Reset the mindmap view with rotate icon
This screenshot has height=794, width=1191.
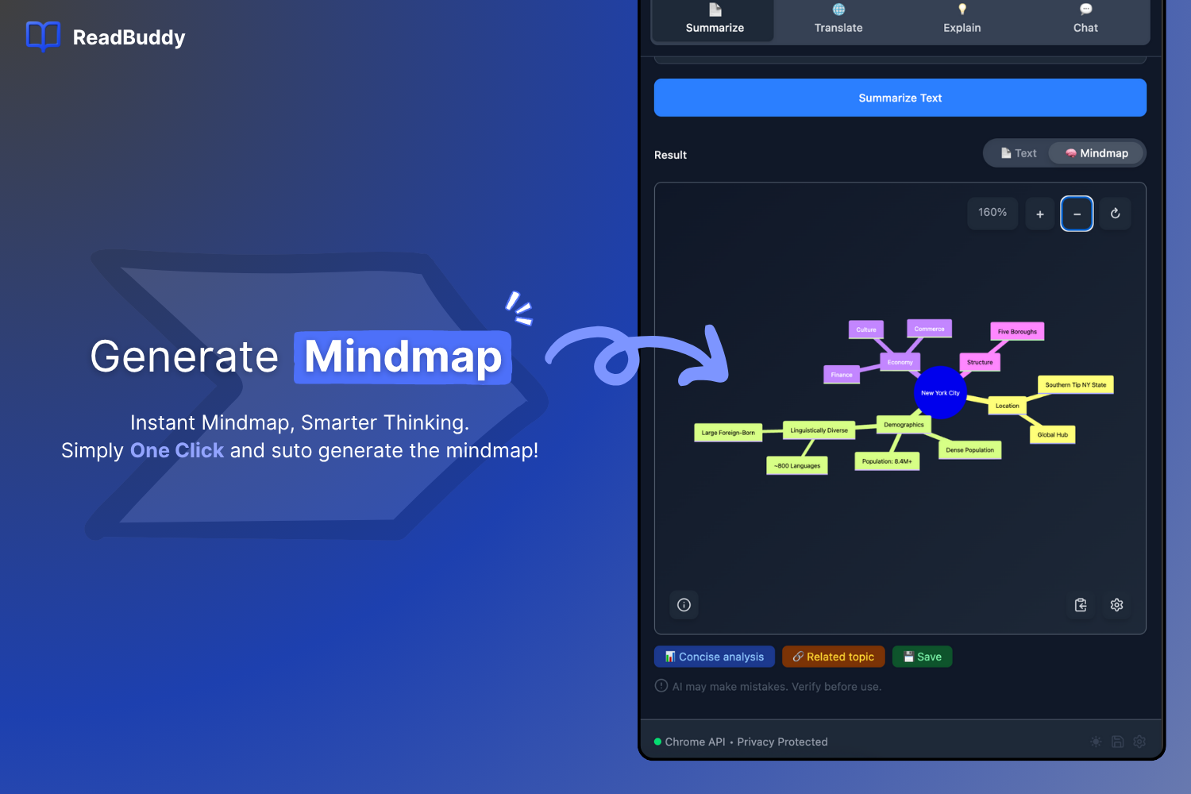(x=1116, y=214)
